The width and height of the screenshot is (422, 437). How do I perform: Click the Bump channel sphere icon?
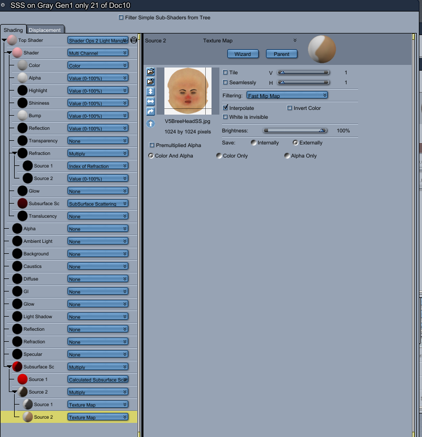(23, 115)
